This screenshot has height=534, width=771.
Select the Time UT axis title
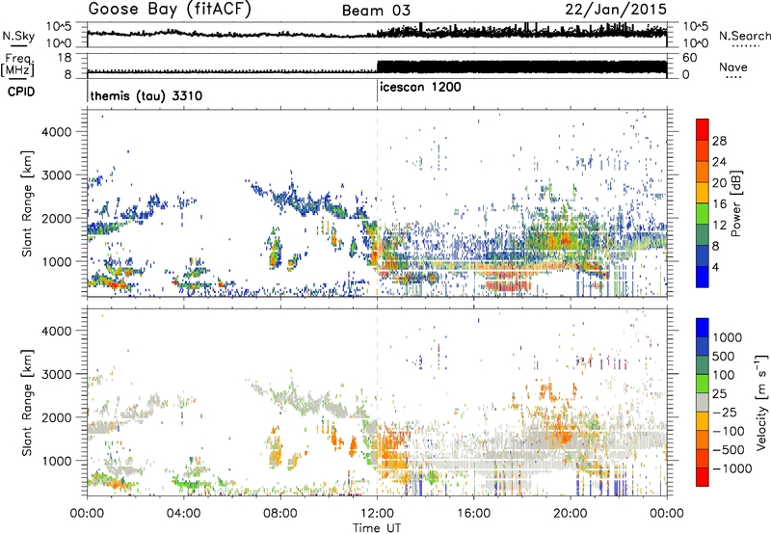(x=377, y=527)
